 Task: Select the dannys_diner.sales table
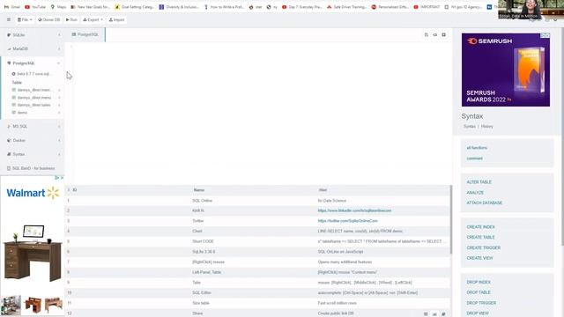tap(34, 105)
